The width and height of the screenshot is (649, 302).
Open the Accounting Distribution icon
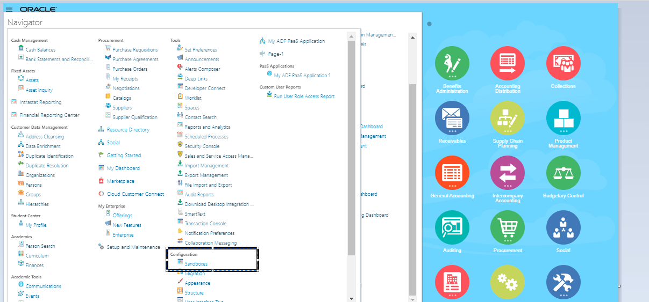click(x=507, y=64)
